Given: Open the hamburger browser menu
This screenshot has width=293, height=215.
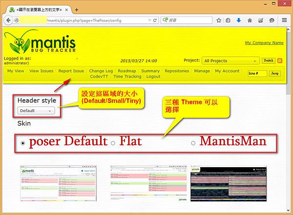Looking at the screenshot, I should coord(284,20).
